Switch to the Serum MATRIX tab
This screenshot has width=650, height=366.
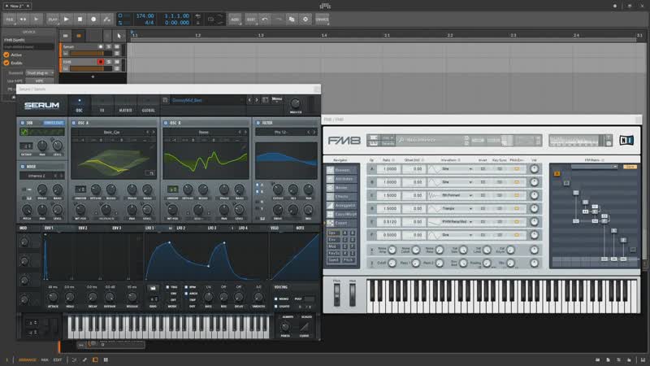[126, 110]
